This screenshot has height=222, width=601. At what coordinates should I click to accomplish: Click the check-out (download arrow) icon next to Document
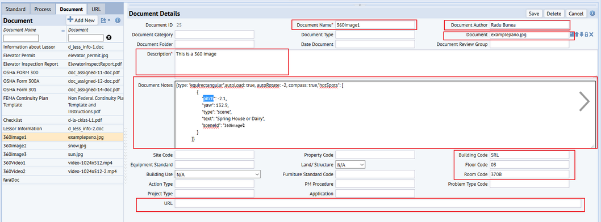tap(582, 35)
